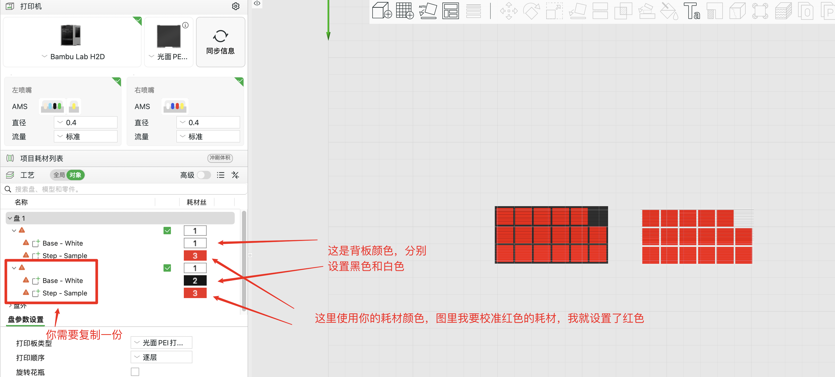
Task: Open the 左喷嘴 直径 0.4 dropdown
Action: [x=86, y=123]
